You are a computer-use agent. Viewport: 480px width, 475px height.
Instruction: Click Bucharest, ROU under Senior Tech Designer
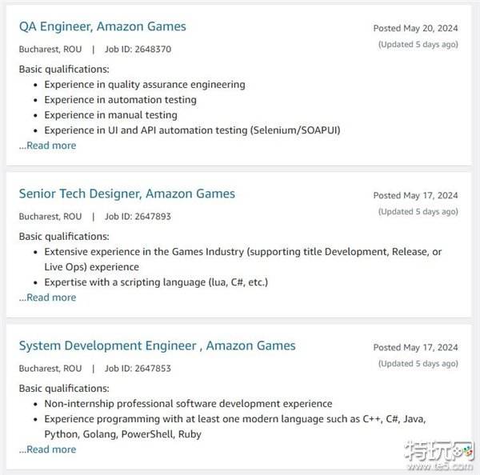click(x=50, y=216)
